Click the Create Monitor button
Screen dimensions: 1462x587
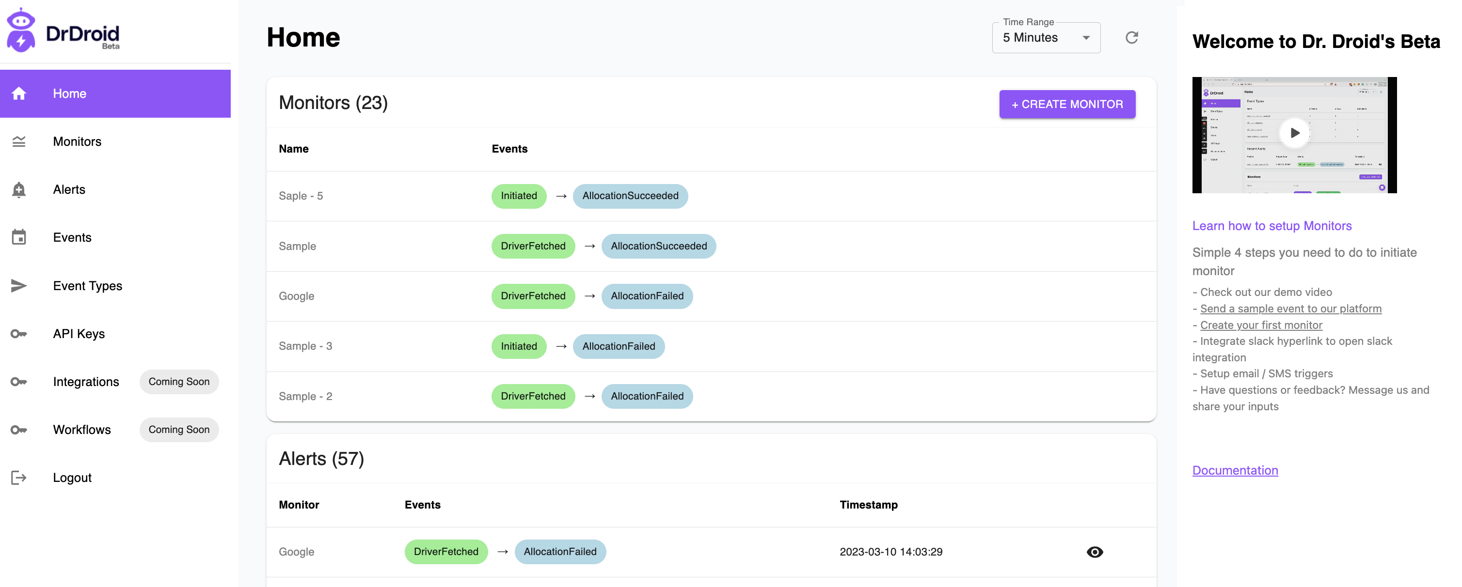pos(1066,104)
